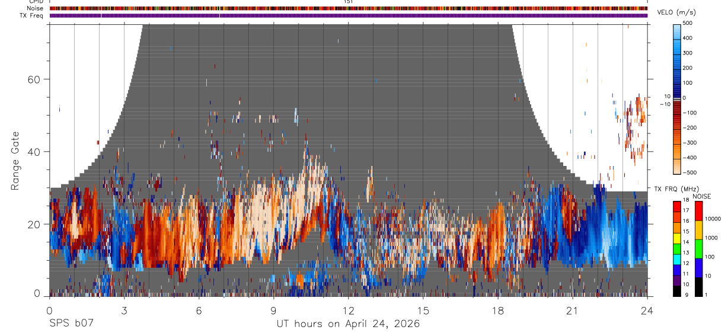Click the 1 label on NOISE legend

[x=706, y=295]
